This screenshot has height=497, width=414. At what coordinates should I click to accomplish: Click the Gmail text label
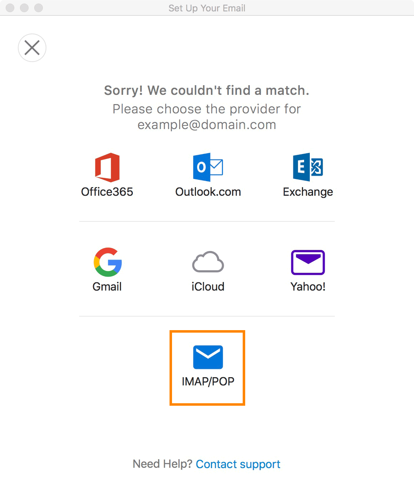107,287
